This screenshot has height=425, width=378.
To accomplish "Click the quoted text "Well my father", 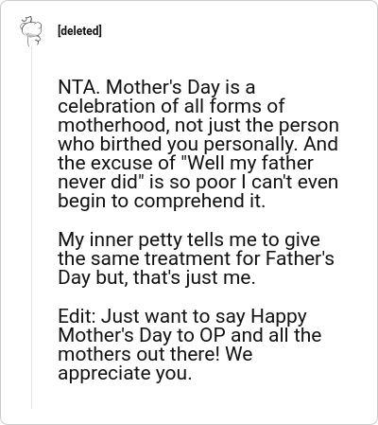I will click(x=248, y=163).
